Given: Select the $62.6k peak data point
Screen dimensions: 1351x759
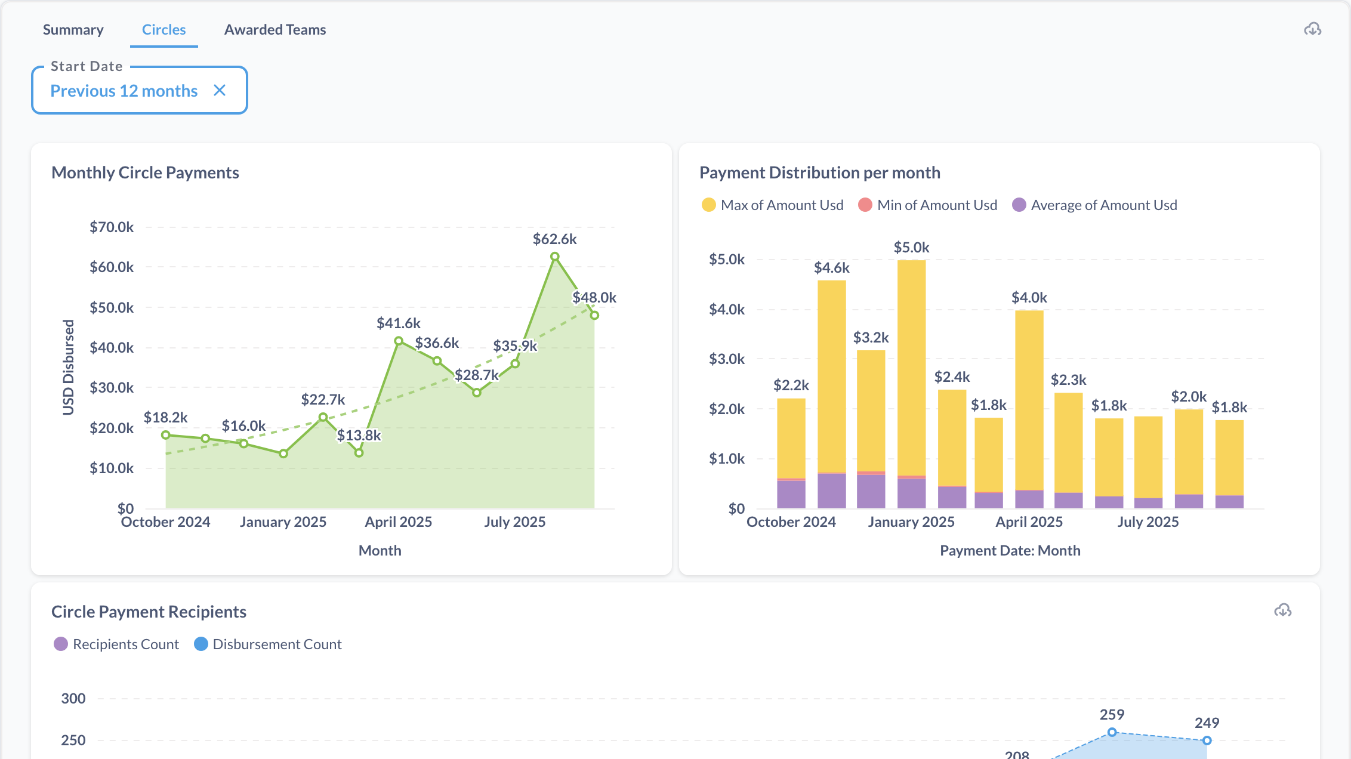Looking at the screenshot, I should (555, 257).
